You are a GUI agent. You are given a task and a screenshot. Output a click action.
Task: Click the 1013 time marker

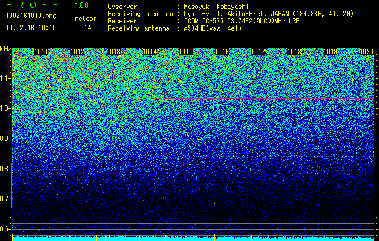(114, 52)
